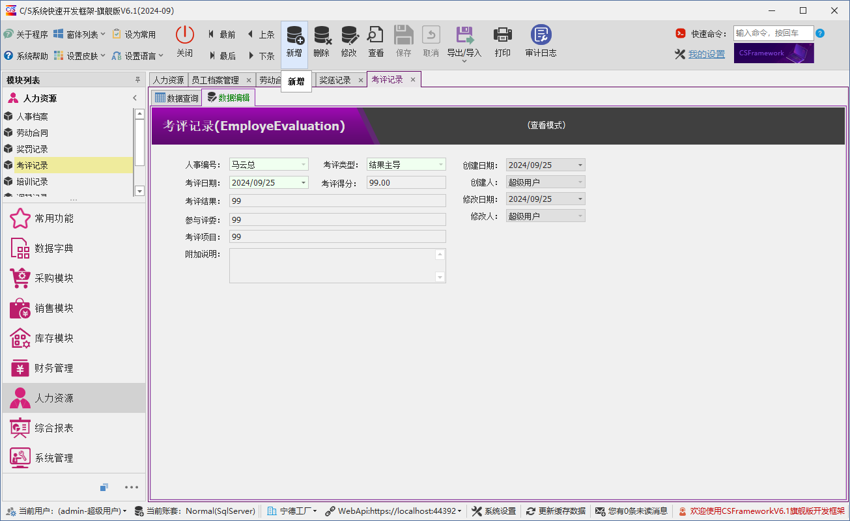Click the 考评结果 field
The height and width of the screenshot is (521, 850).
pos(337,201)
